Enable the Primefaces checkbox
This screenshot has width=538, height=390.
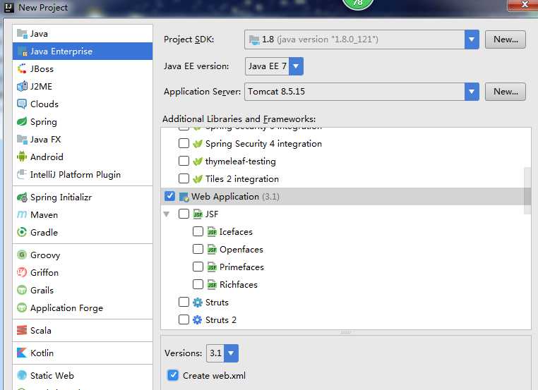(x=198, y=267)
